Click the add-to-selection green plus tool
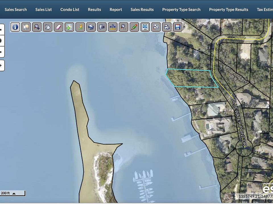Screen dimensions: 273x204 [x=69, y=27]
